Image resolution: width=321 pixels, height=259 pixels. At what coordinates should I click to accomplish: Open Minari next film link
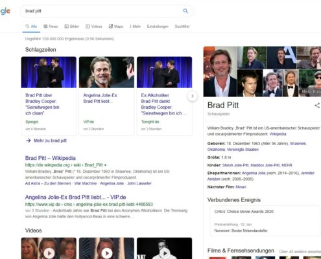tap(241, 187)
